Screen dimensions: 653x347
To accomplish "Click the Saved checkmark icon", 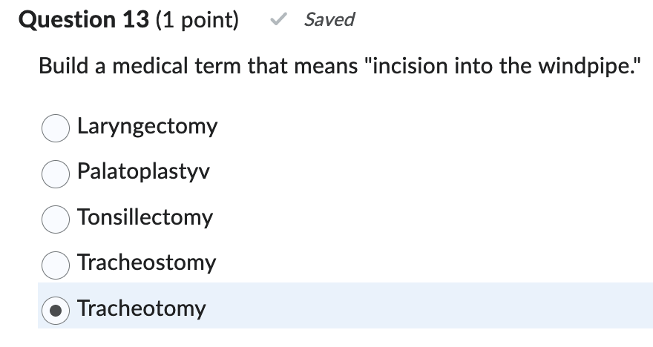I will (x=278, y=21).
